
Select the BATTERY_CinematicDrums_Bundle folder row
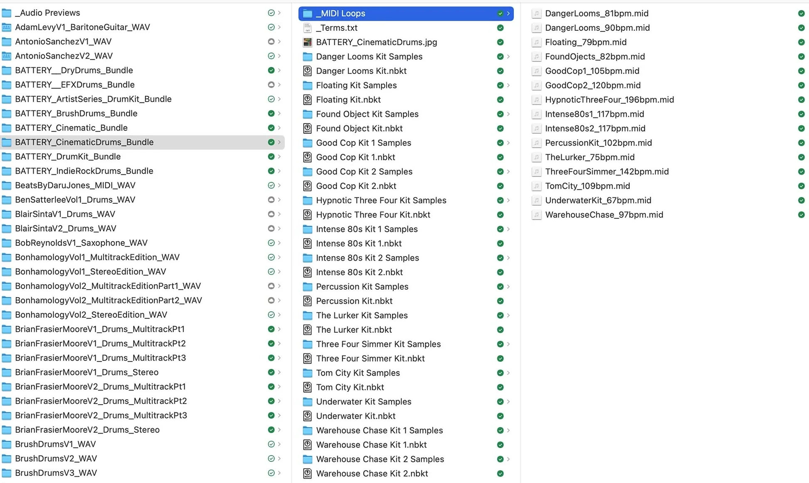[x=141, y=142]
